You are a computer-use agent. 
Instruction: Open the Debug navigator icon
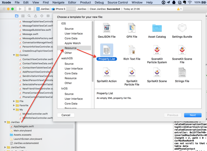48,16
